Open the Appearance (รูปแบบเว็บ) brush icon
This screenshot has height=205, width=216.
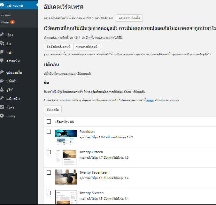(x=2, y=72)
